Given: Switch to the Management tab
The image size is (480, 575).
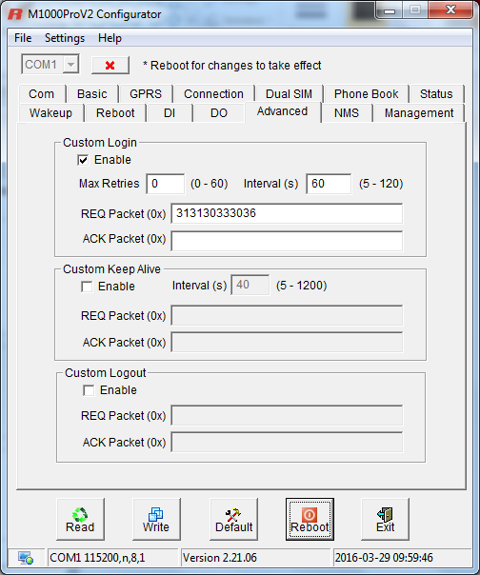Looking at the screenshot, I should pyautogui.click(x=419, y=113).
